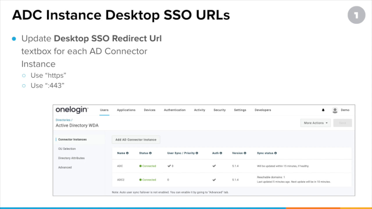Go to the Directories breadcrumb link
This screenshot has height=209, width=372.
click(x=63, y=120)
